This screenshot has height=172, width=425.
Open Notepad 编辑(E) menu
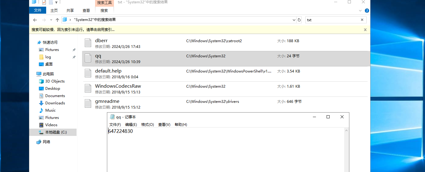pos(131,125)
